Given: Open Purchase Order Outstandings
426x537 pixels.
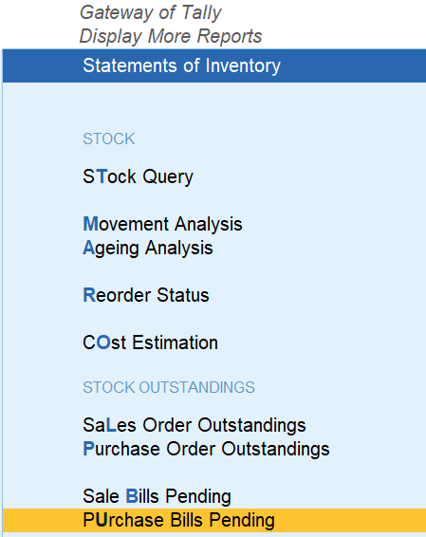Looking at the screenshot, I should pos(206,449).
